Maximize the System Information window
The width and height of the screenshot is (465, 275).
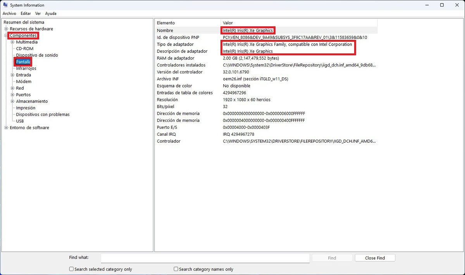point(442,5)
